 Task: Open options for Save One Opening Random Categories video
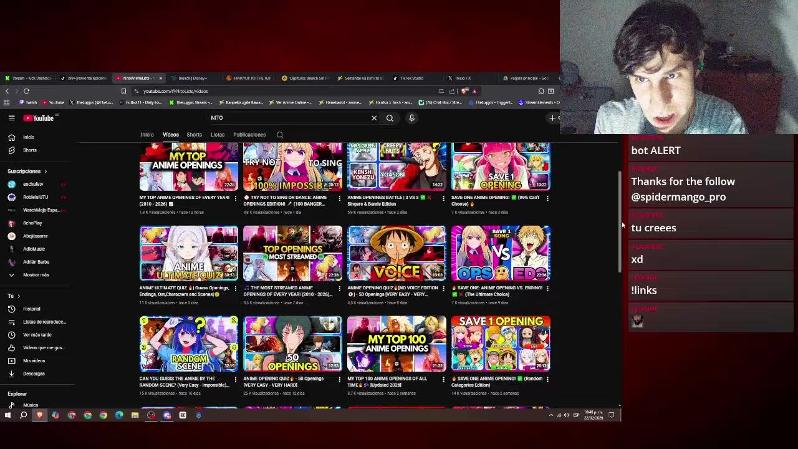pyautogui.click(x=547, y=379)
